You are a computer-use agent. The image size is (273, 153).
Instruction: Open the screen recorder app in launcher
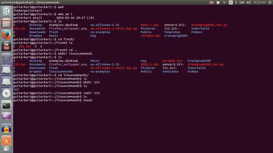pyautogui.click(x=6, y=117)
